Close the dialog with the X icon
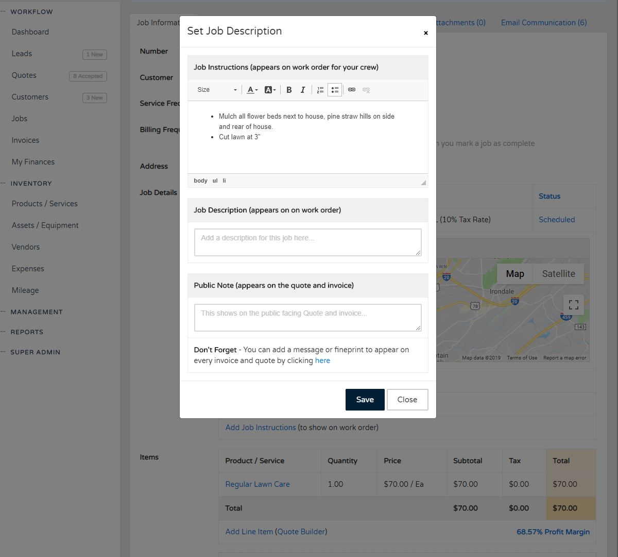618x557 pixels. tap(425, 33)
